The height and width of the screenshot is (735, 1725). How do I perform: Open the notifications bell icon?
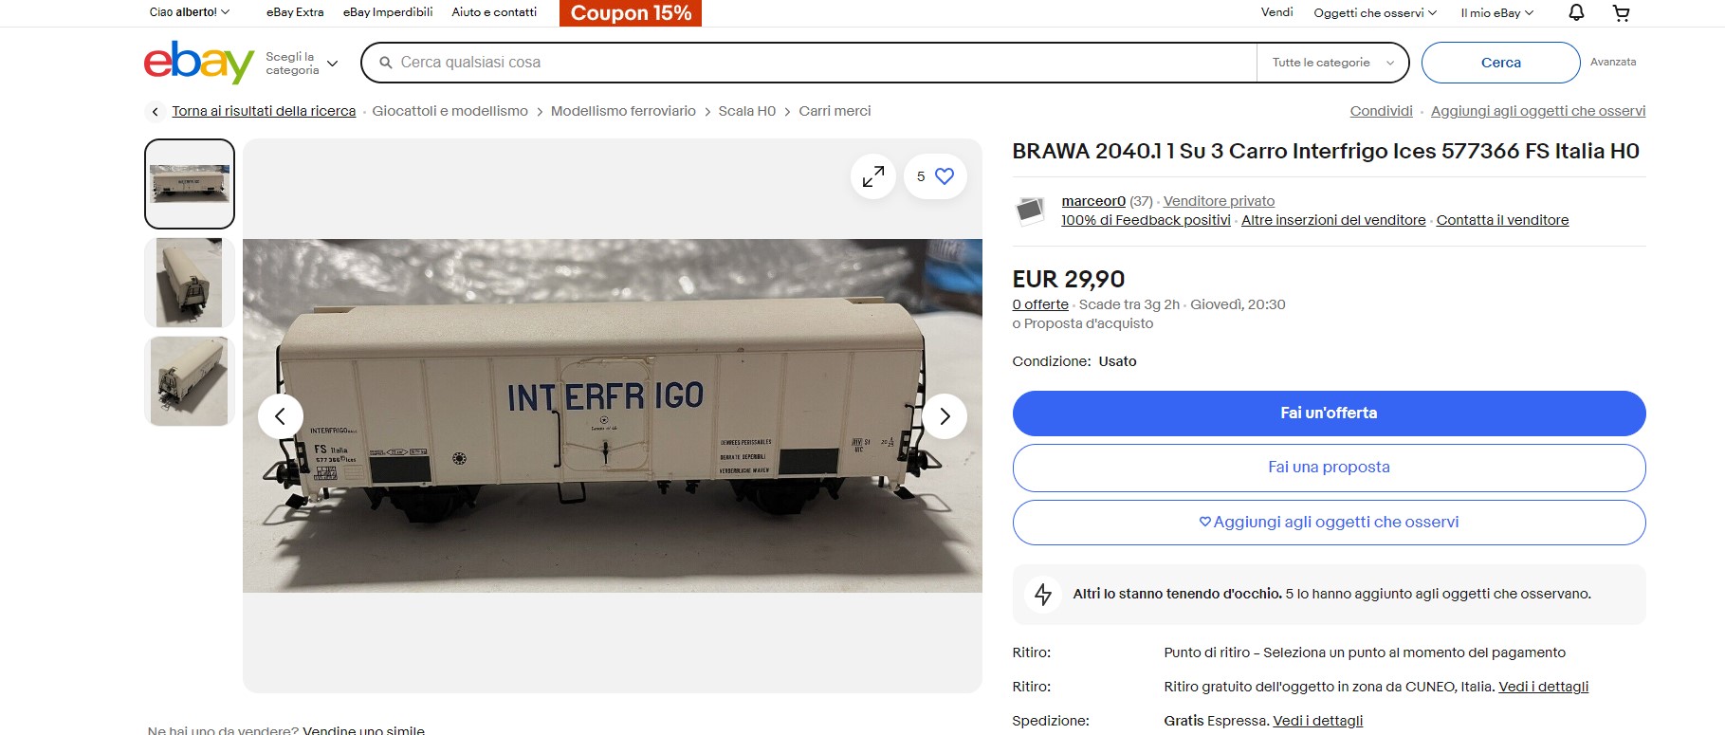click(x=1576, y=12)
